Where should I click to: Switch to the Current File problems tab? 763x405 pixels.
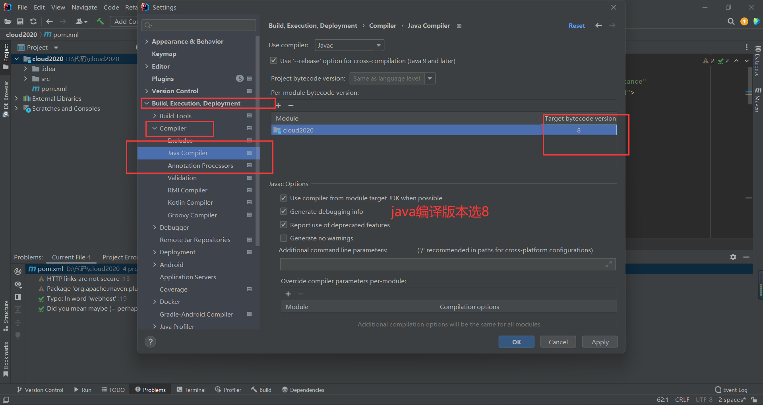[71, 257]
